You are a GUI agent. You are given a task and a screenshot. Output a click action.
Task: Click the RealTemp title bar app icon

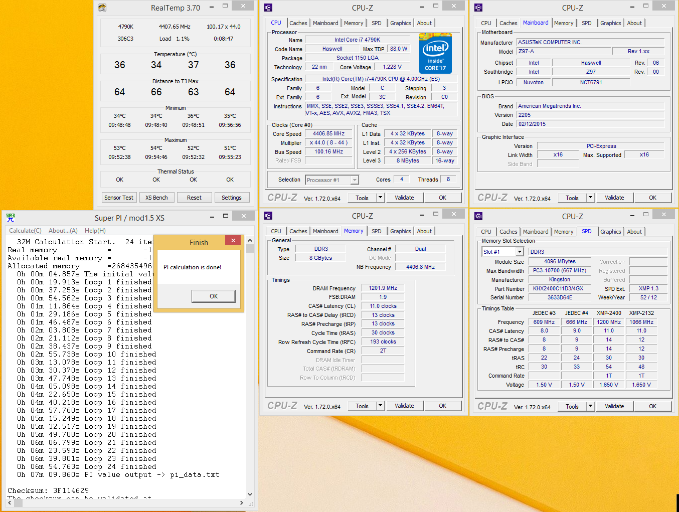[102, 8]
